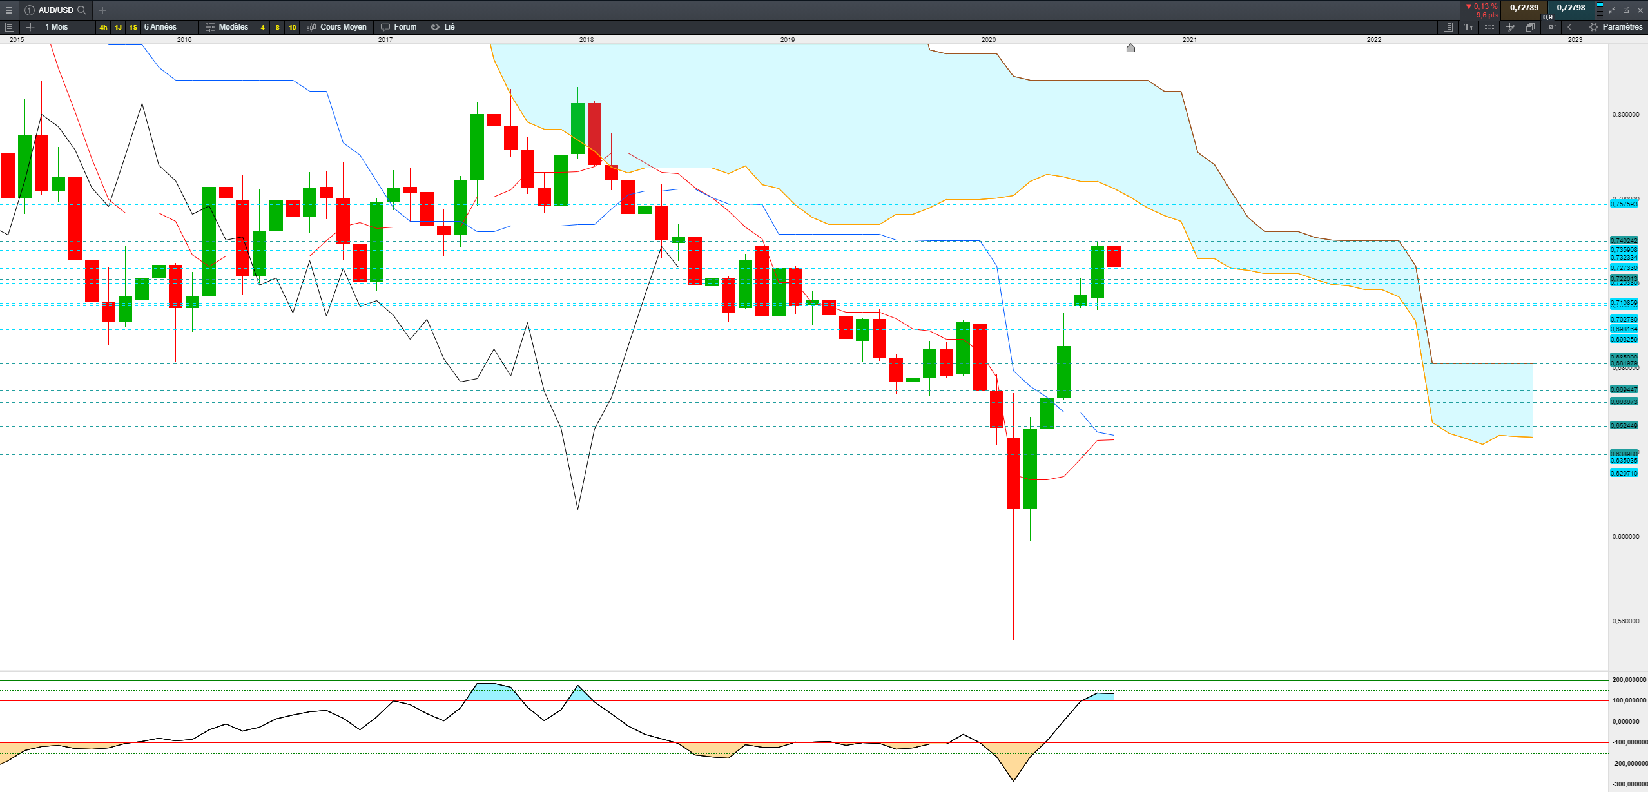1648x792 pixels.
Task: Click the 0,560000 price axis value
Action: click(1625, 621)
